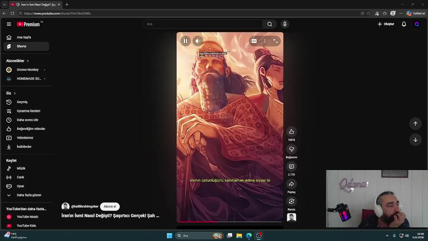Image resolution: width=428 pixels, height=241 pixels.
Task: Open Müzik under Keşfet
Action: [26, 168]
